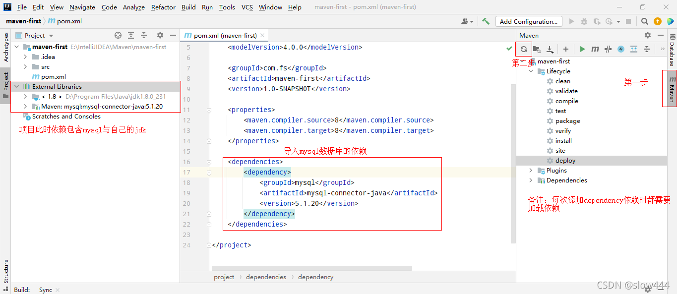
Task: Open the Refactor menu
Action: tap(163, 7)
